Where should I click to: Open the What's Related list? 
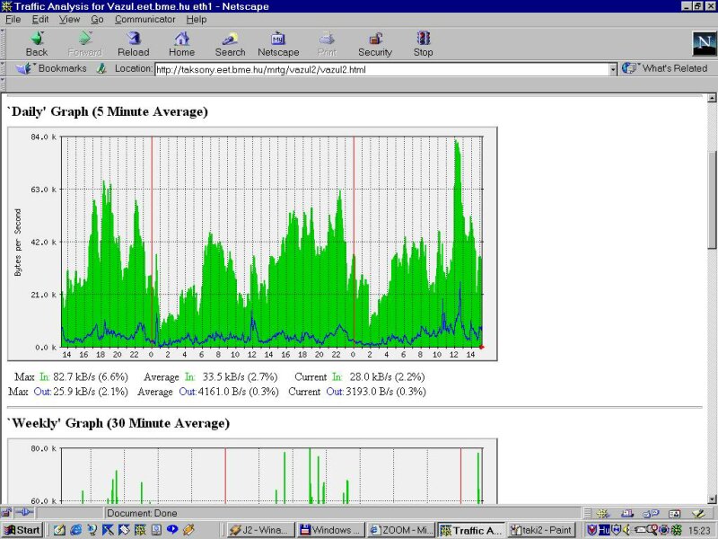[666, 68]
